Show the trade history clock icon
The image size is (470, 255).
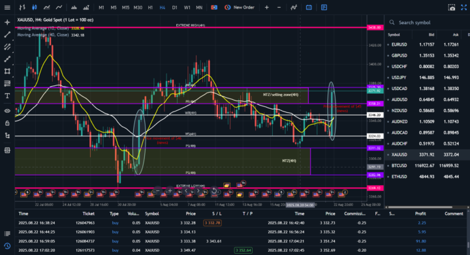pyautogui.click(x=7, y=246)
